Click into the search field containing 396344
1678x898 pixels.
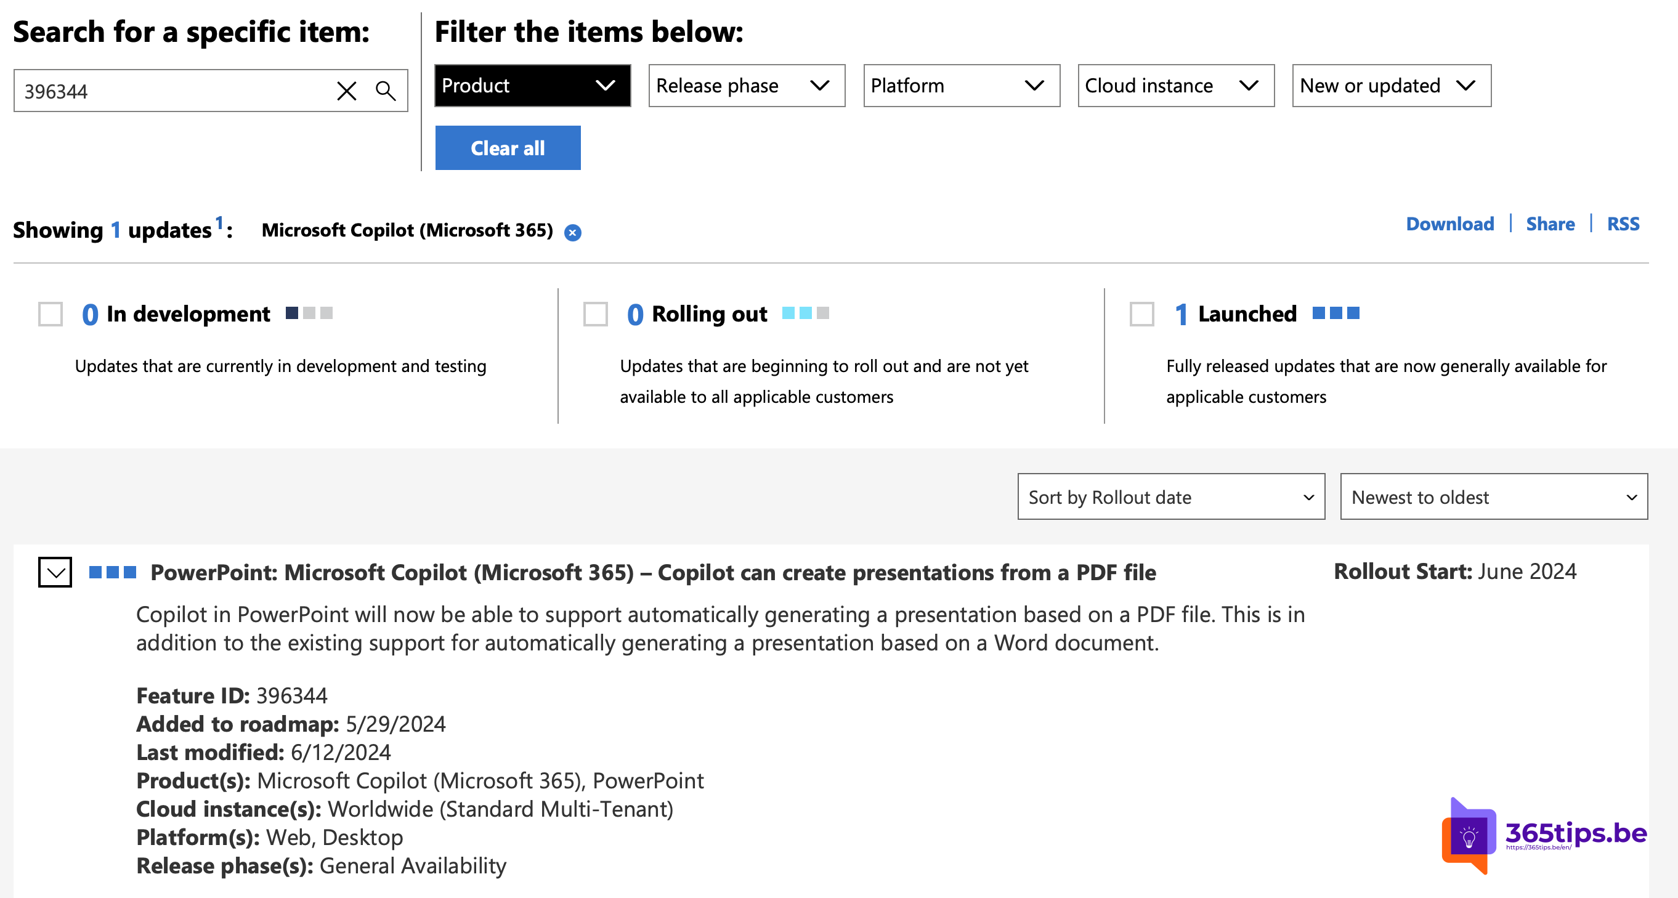(x=173, y=91)
